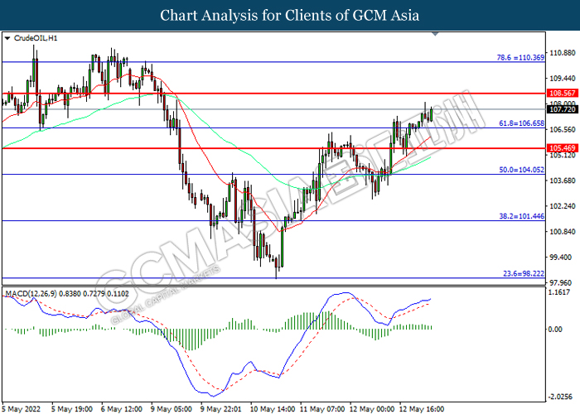Click the 9 May 05:00 time axis label
580x414 pixels.
pyautogui.click(x=172, y=409)
